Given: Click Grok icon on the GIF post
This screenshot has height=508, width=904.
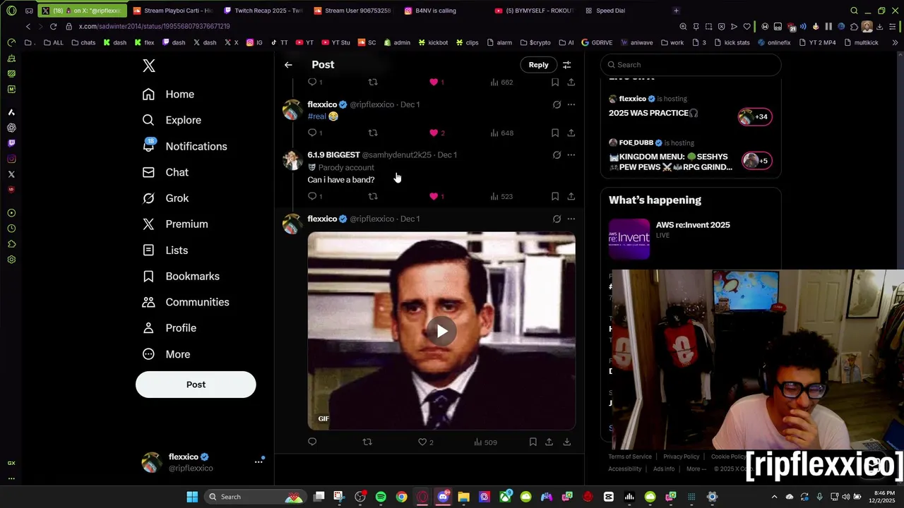Looking at the screenshot, I should pos(557,219).
